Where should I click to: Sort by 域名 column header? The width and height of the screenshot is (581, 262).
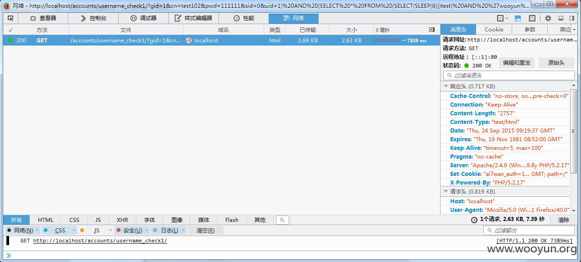223,30
